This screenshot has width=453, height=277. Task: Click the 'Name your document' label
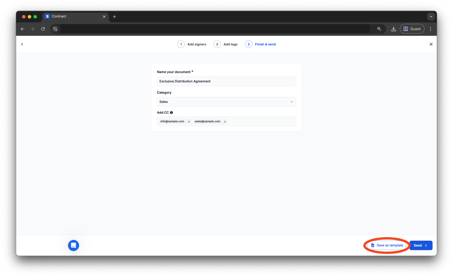coord(175,72)
